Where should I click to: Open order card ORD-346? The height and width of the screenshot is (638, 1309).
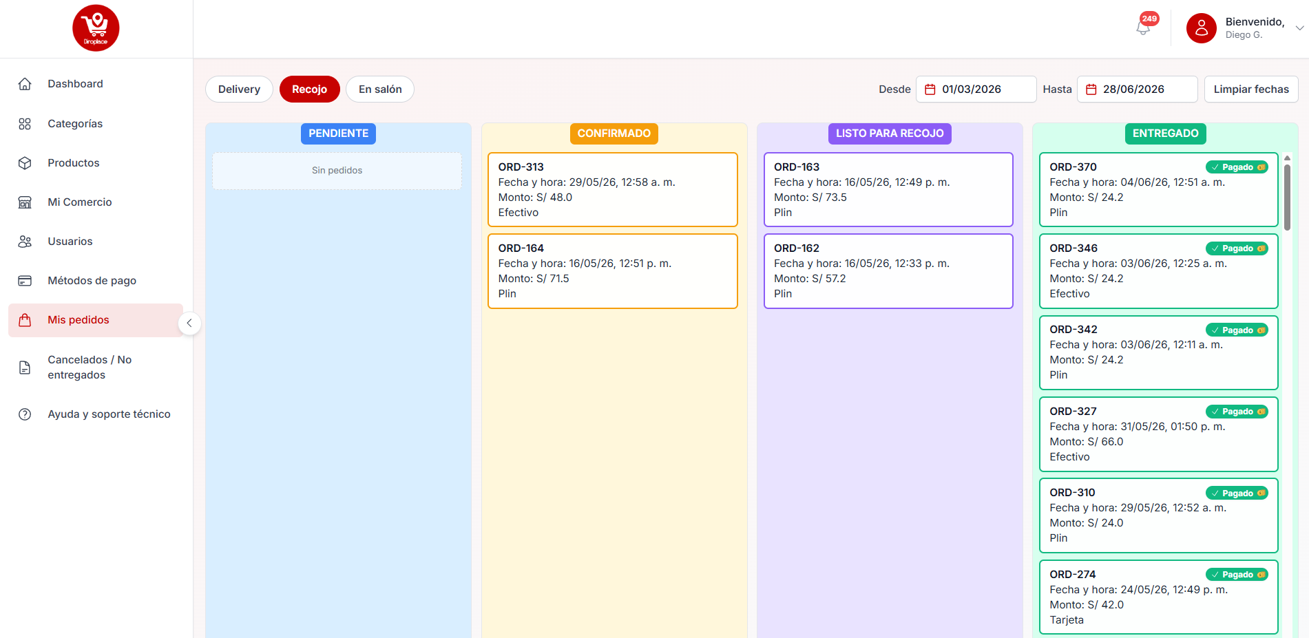pos(1158,271)
